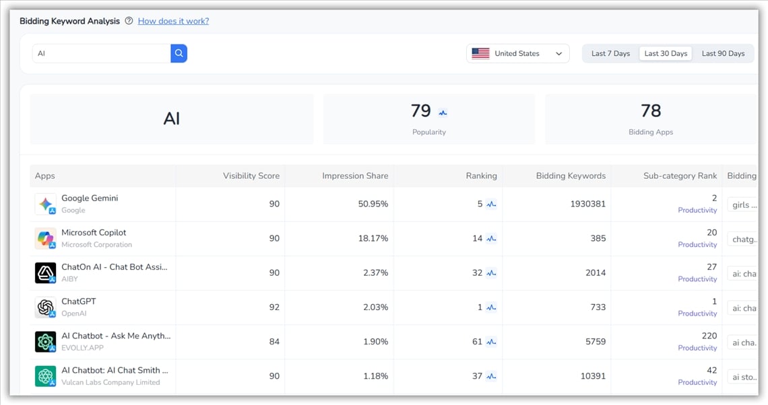Click the blue search magnifier button
Image resolution: width=768 pixels, height=405 pixels.
tap(179, 53)
